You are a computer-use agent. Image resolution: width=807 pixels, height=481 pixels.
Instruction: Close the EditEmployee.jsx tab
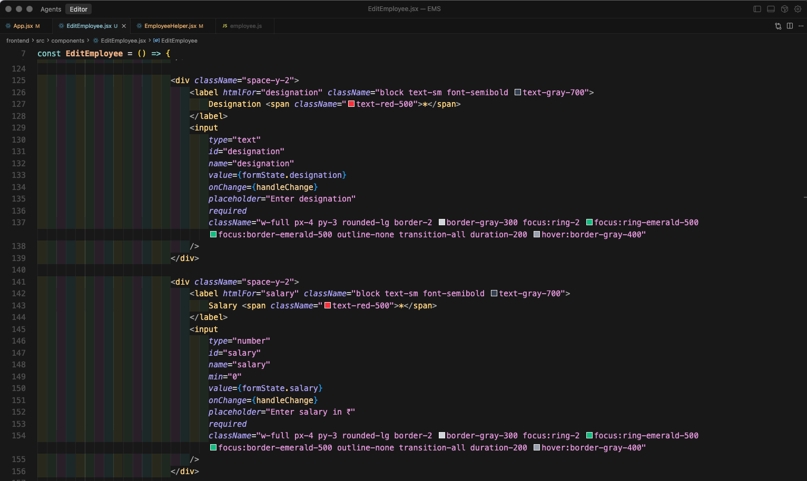(x=124, y=26)
